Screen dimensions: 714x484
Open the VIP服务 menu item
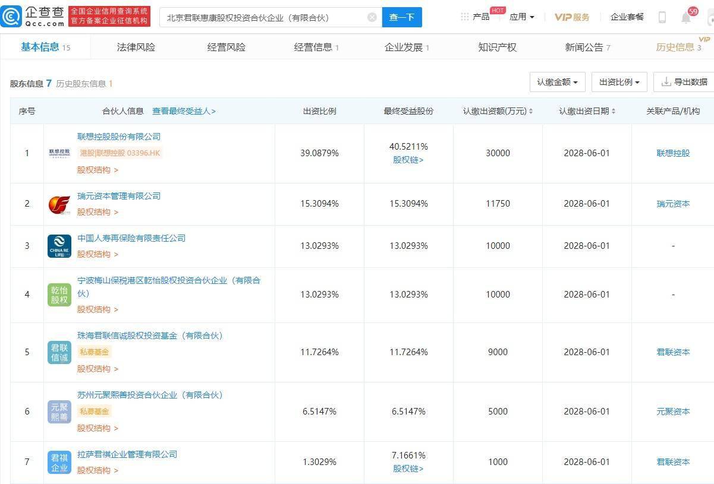click(x=572, y=17)
